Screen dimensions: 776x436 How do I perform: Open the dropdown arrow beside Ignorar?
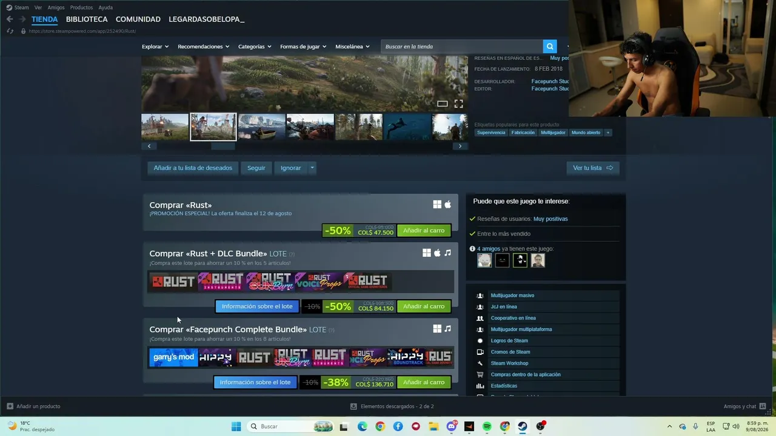(x=312, y=168)
